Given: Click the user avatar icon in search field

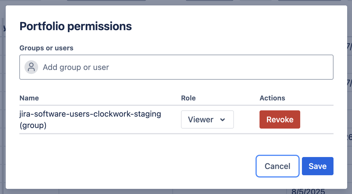Looking at the screenshot, I should (x=31, y=67).
